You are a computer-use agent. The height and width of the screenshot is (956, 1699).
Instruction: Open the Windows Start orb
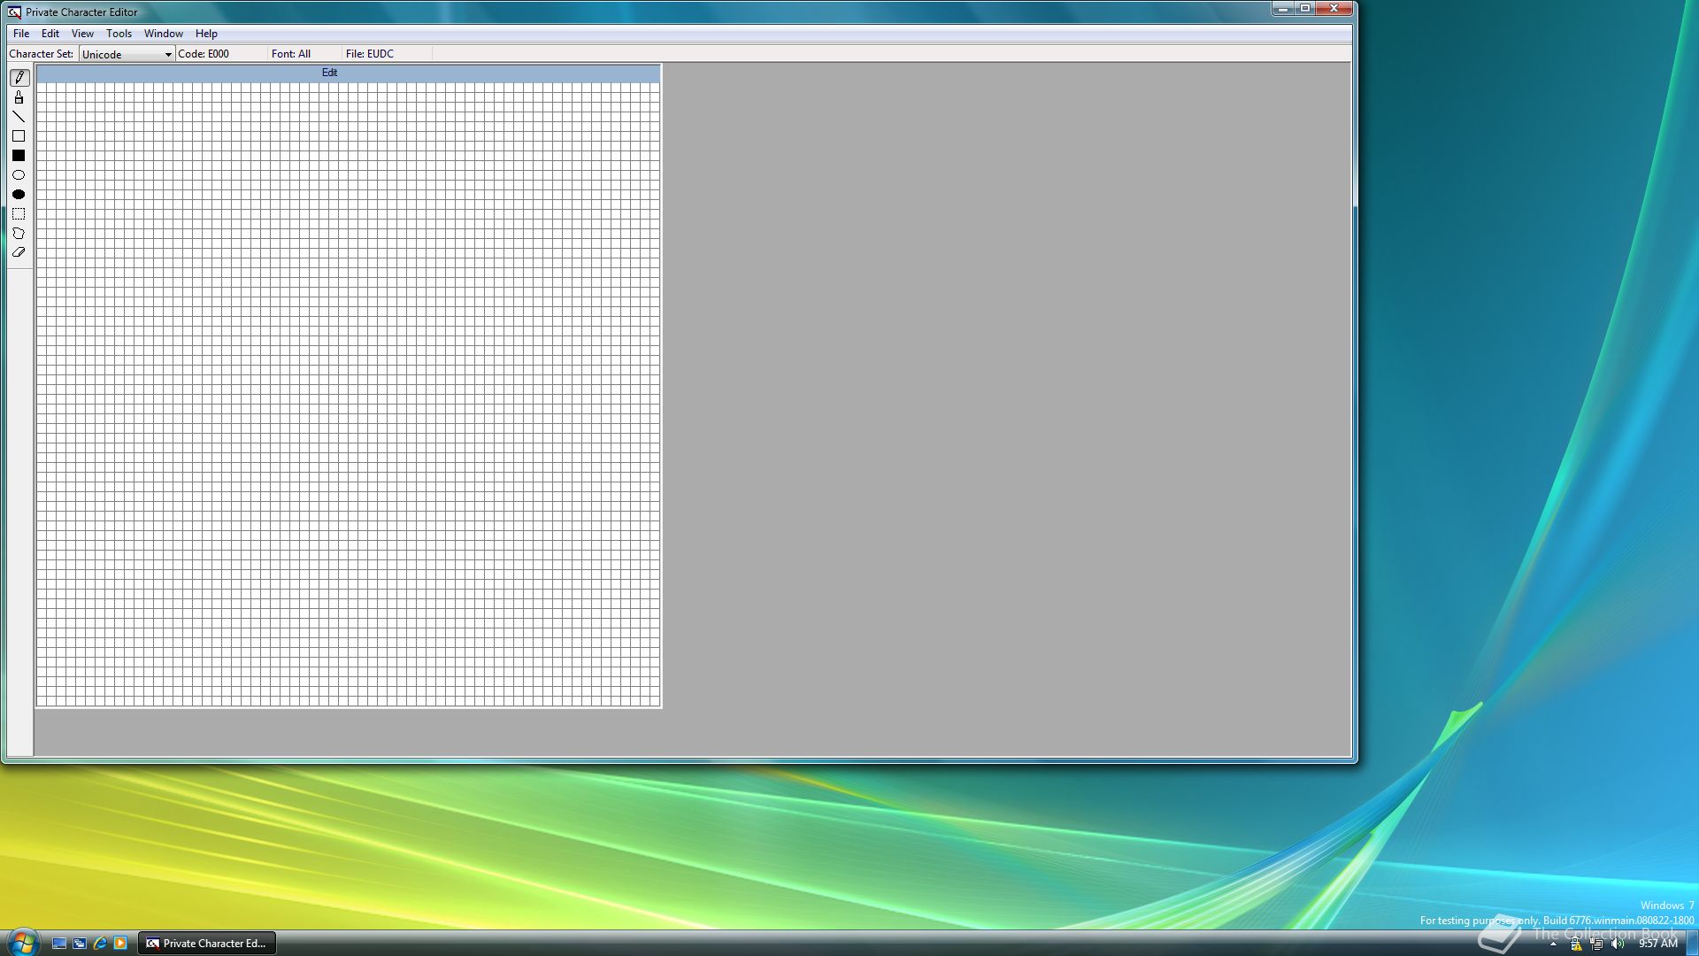(x=22, y=943)
